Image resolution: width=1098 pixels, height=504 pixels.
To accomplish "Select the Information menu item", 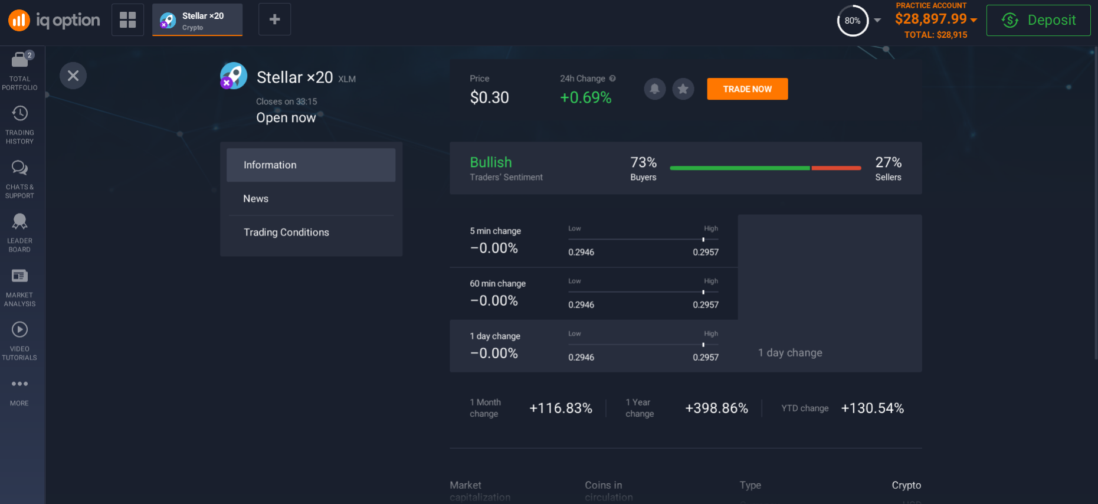I will pyautogui.click(x=311, y=165).
